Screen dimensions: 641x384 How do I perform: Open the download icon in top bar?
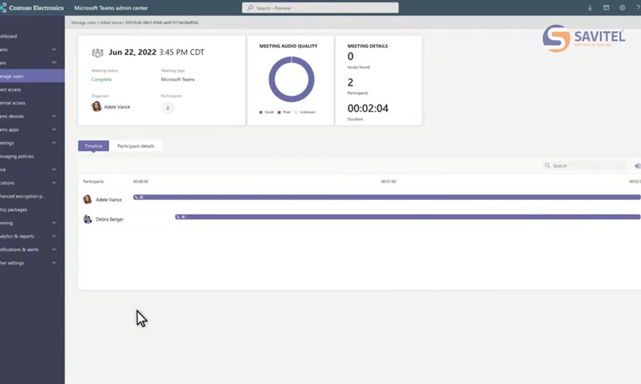pyautogui.click(x=590, y=8)
